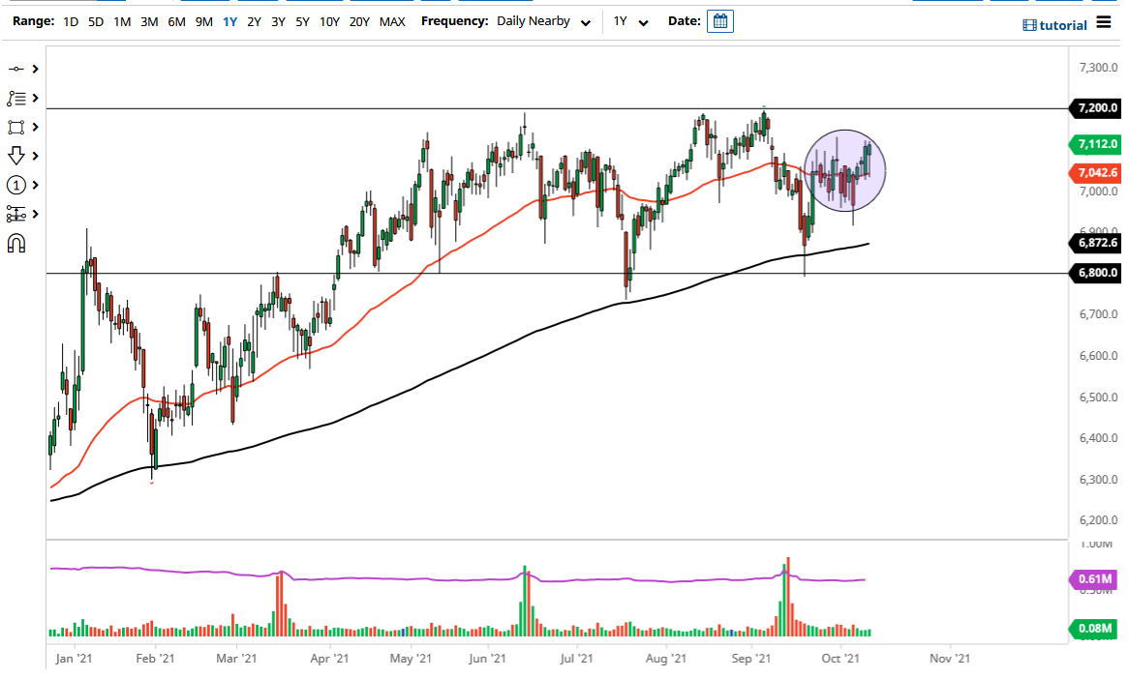Select the 1Y range option
1129x678 pixels.
[229, 20]
